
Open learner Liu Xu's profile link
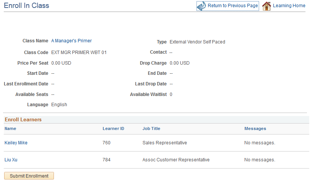(x=11, y=160)
